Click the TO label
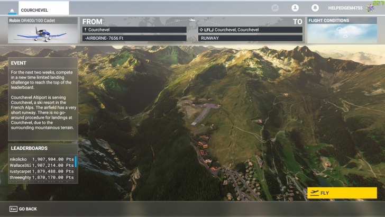The image size is (385, 217). tap(297, 22)
